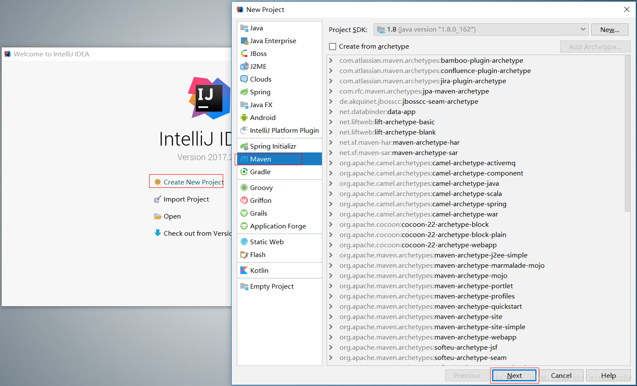Click the Empty Project folder icon

(244, 287)
